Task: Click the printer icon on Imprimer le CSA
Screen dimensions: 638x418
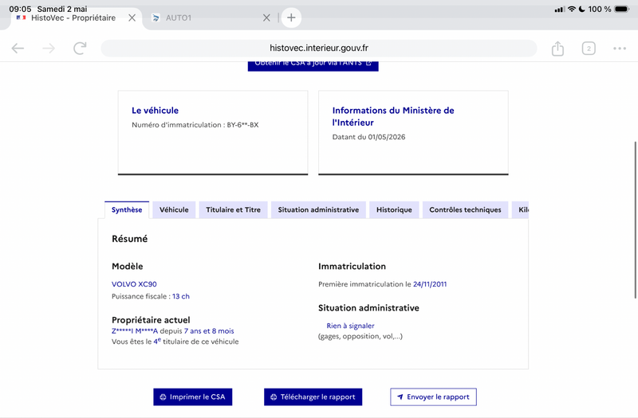Action: click(163, 397)
